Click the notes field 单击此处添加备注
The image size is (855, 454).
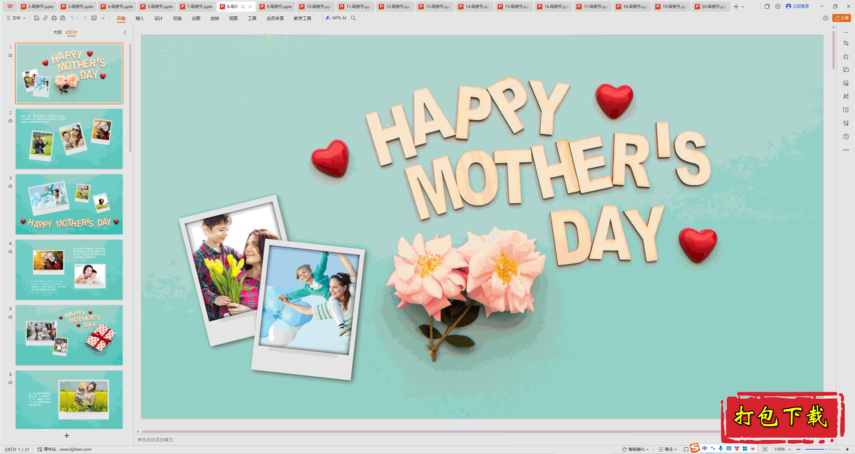click(x=155, y=440)
